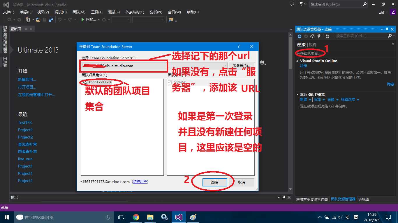Image resolution: width=398 pixels, height=223 pixels.
Task: Switch to the 解决方案资源管理器 tab
Action: tap(312, 199)
